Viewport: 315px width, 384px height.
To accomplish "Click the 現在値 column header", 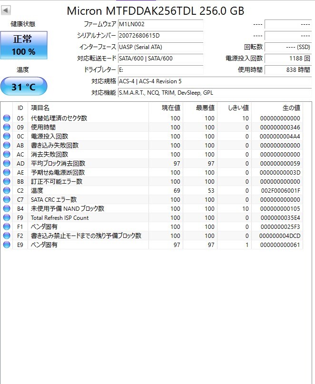I will coord(166,108).
